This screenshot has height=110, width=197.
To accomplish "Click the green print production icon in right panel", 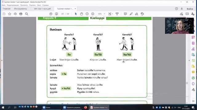I will click(193, 78).
